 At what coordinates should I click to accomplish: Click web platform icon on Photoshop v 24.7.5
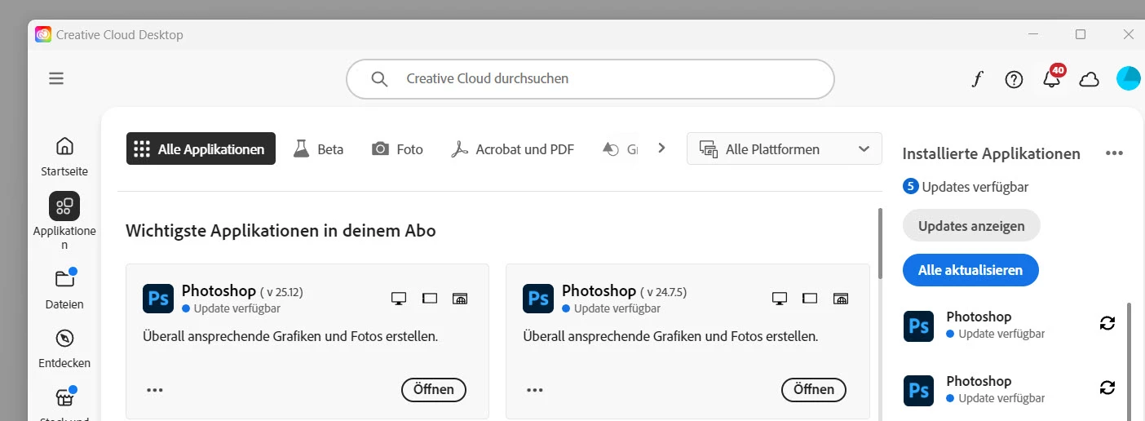[841, 299]
